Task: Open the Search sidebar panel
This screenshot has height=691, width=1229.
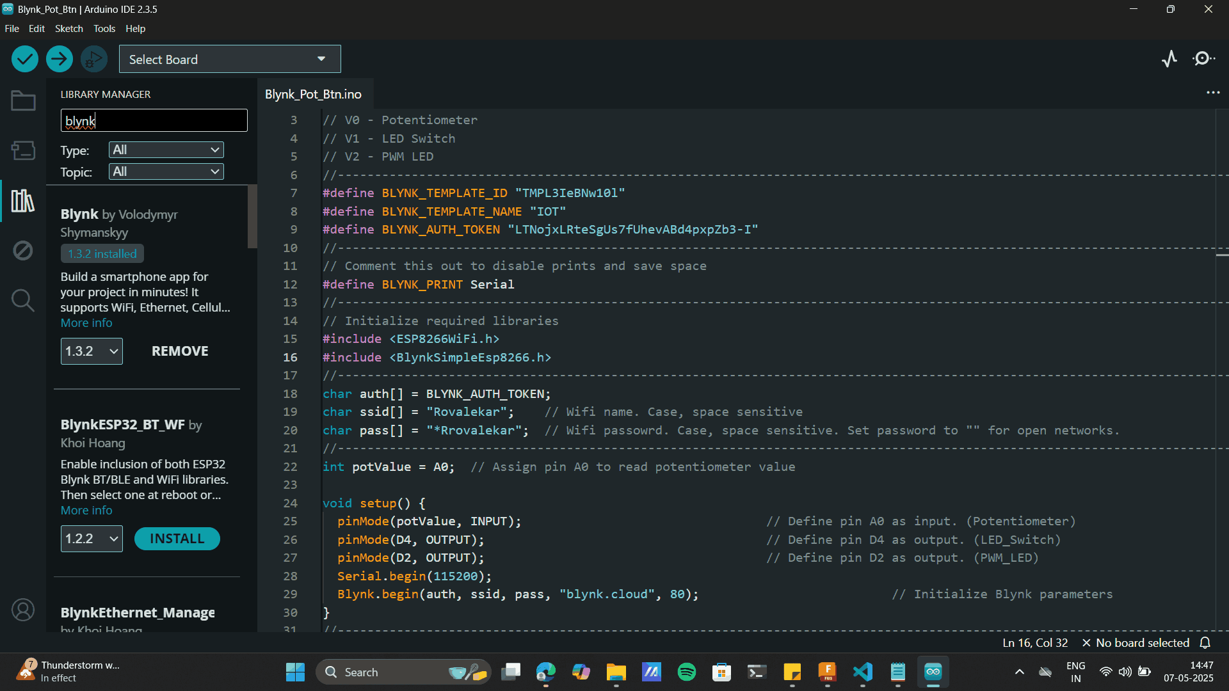Action: [x=23, y=300]
